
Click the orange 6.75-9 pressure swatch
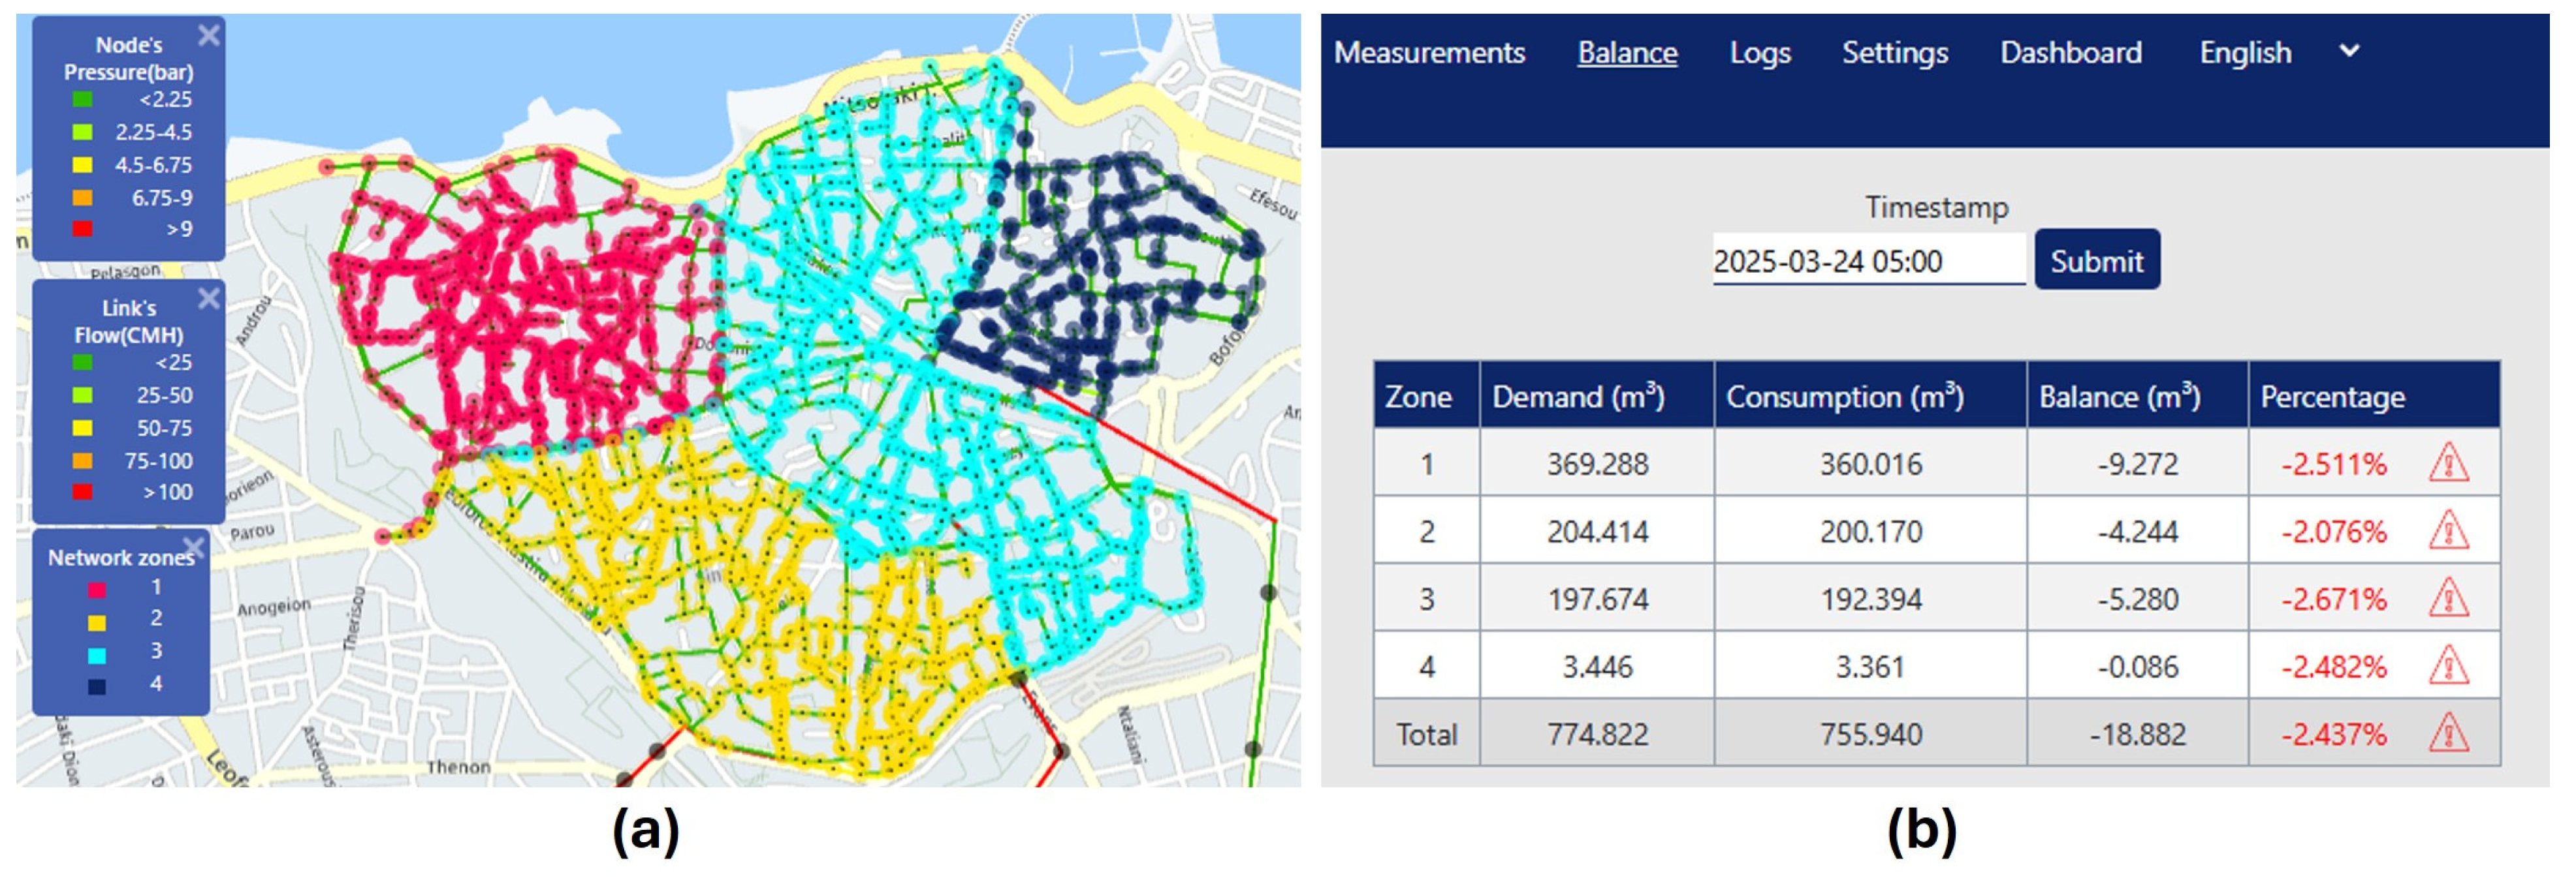83,198
